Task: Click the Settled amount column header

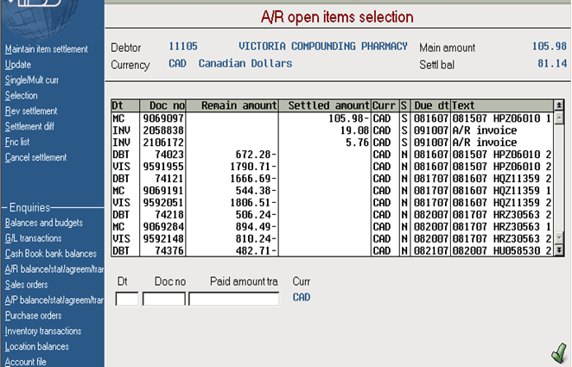Action: (325, 105)
